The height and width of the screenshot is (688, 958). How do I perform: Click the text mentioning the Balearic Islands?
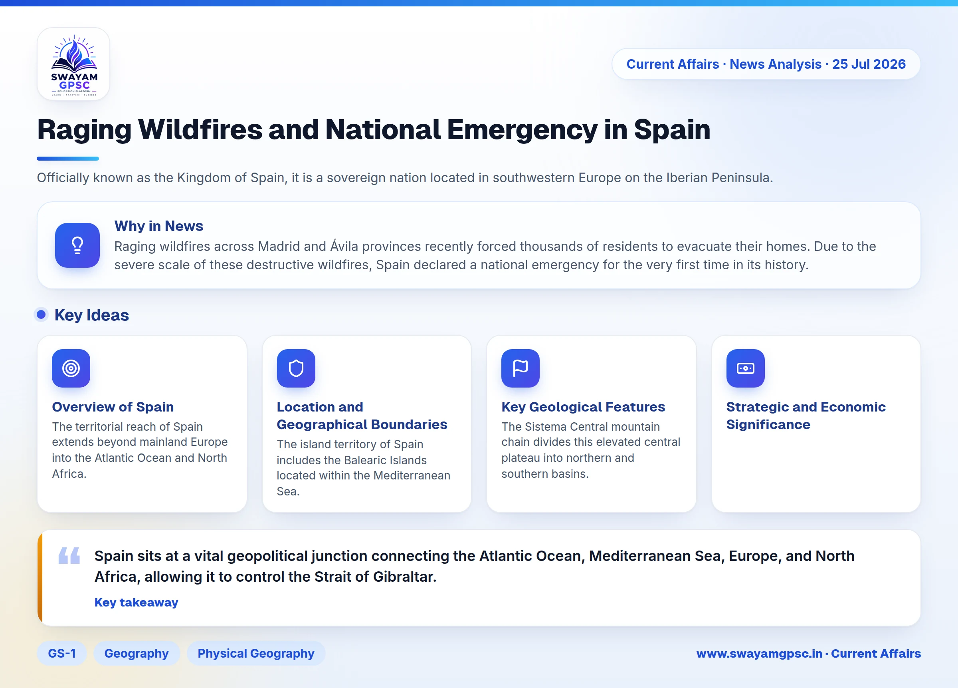click(x=363, y=468)
